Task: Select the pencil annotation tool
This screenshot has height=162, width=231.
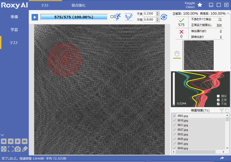Action: click(x=25, y=149)
